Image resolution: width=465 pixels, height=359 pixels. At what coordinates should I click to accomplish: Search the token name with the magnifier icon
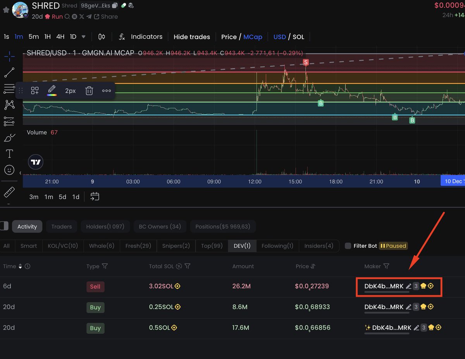coord(67,17)
